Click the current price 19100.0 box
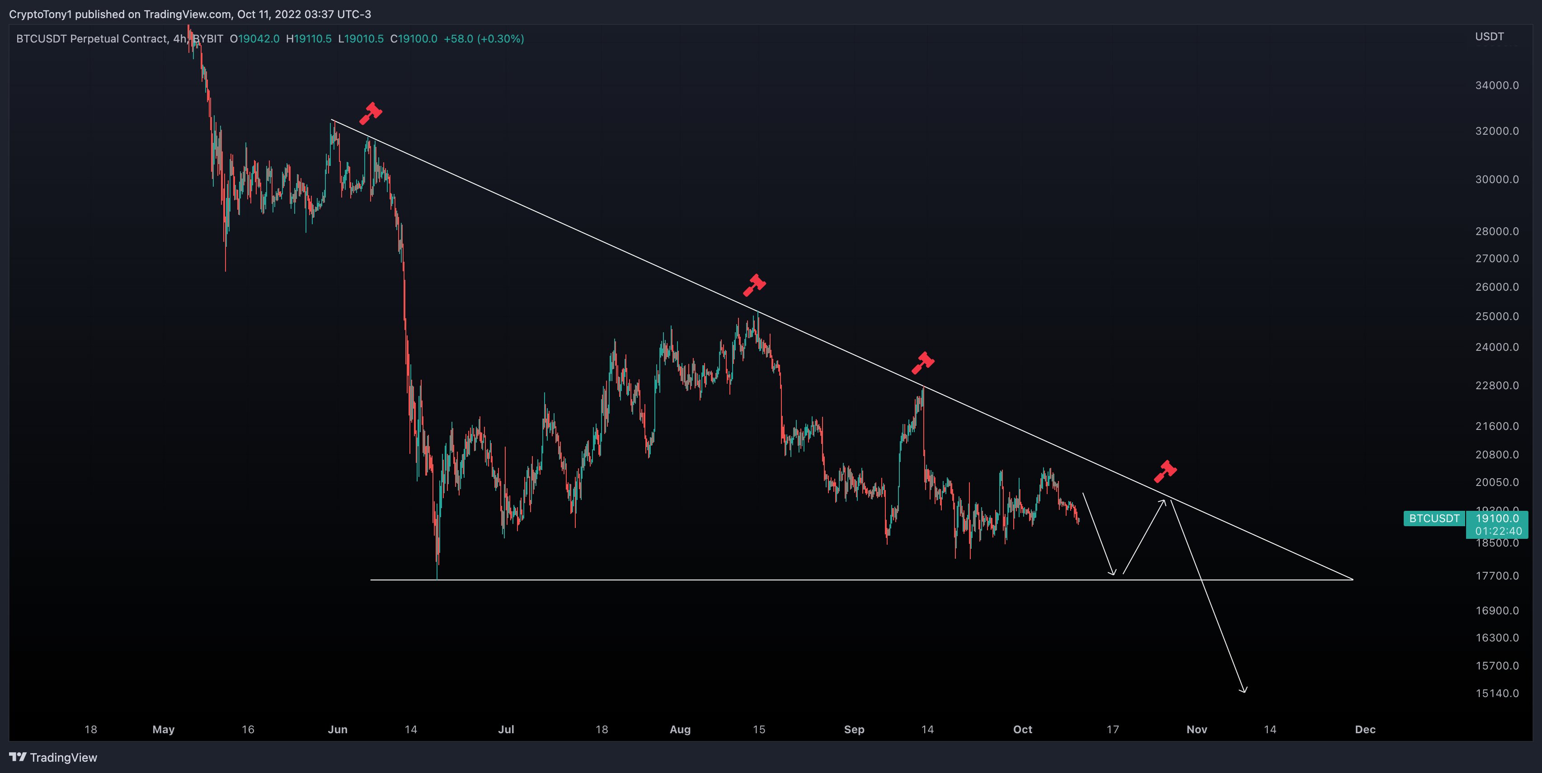 point(1497,524)
